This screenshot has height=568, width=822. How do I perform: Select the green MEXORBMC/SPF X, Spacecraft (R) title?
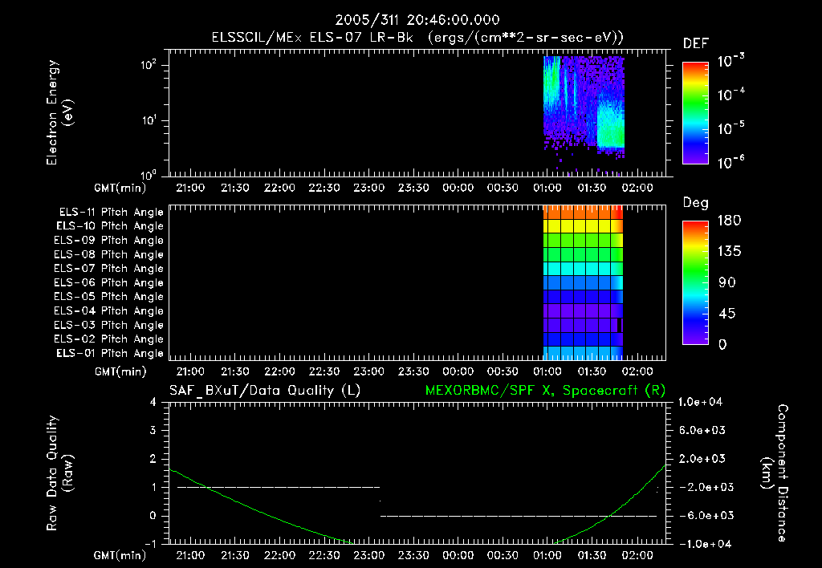coord(545,391)
